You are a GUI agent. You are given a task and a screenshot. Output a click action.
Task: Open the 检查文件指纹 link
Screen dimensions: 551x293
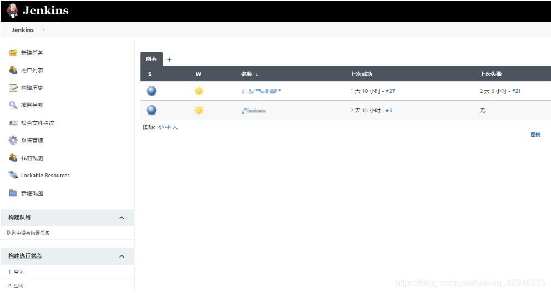(38, 123)
